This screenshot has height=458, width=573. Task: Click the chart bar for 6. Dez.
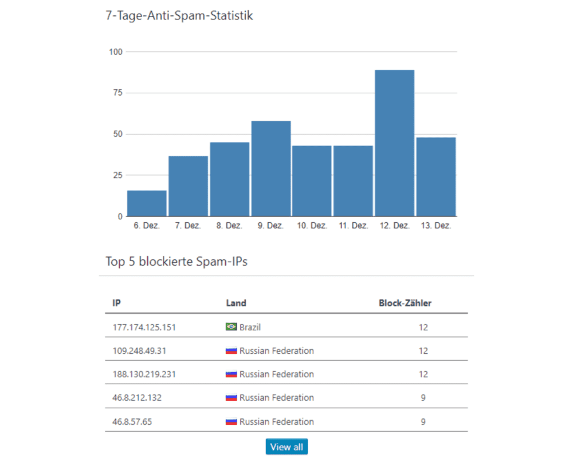coord(147,203)
